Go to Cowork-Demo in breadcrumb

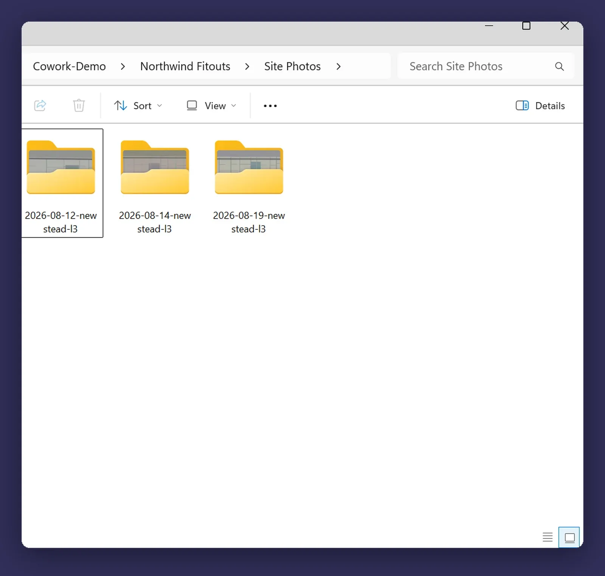coord(70,66)
